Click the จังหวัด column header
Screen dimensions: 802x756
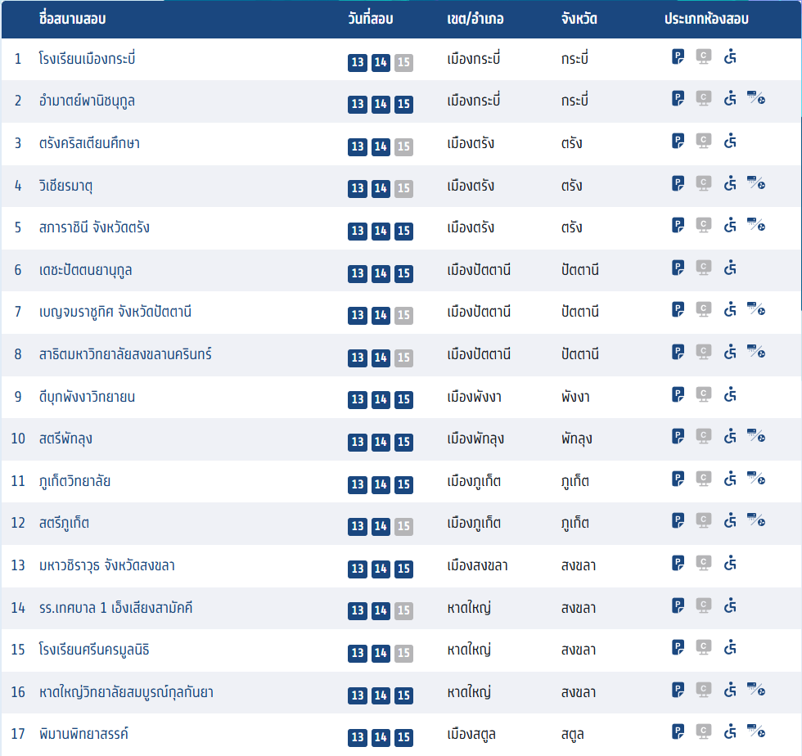pos(579,19)
